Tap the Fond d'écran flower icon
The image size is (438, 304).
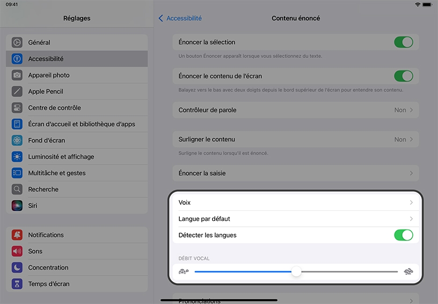tap(17, 140)
